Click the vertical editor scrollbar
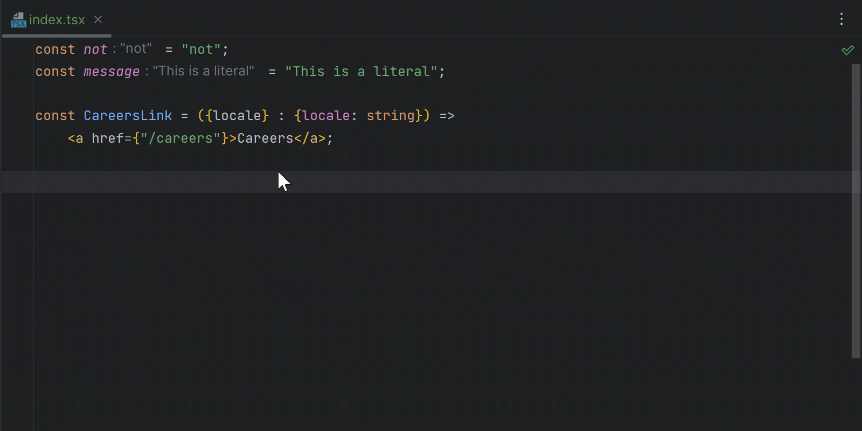Screen dimensions: 862x431 click(856, 210)
